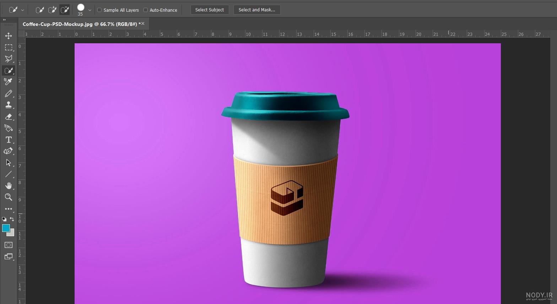Expand the toolbar using double arrows
The width and height of the screenshot is (557, 304).
4,20
